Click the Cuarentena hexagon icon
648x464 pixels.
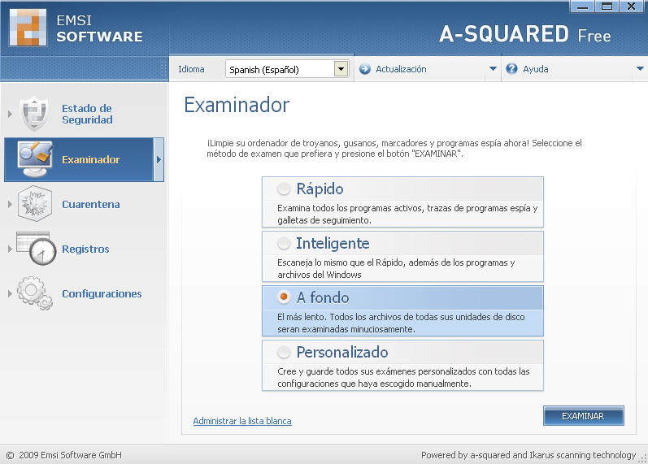(35, 204)
